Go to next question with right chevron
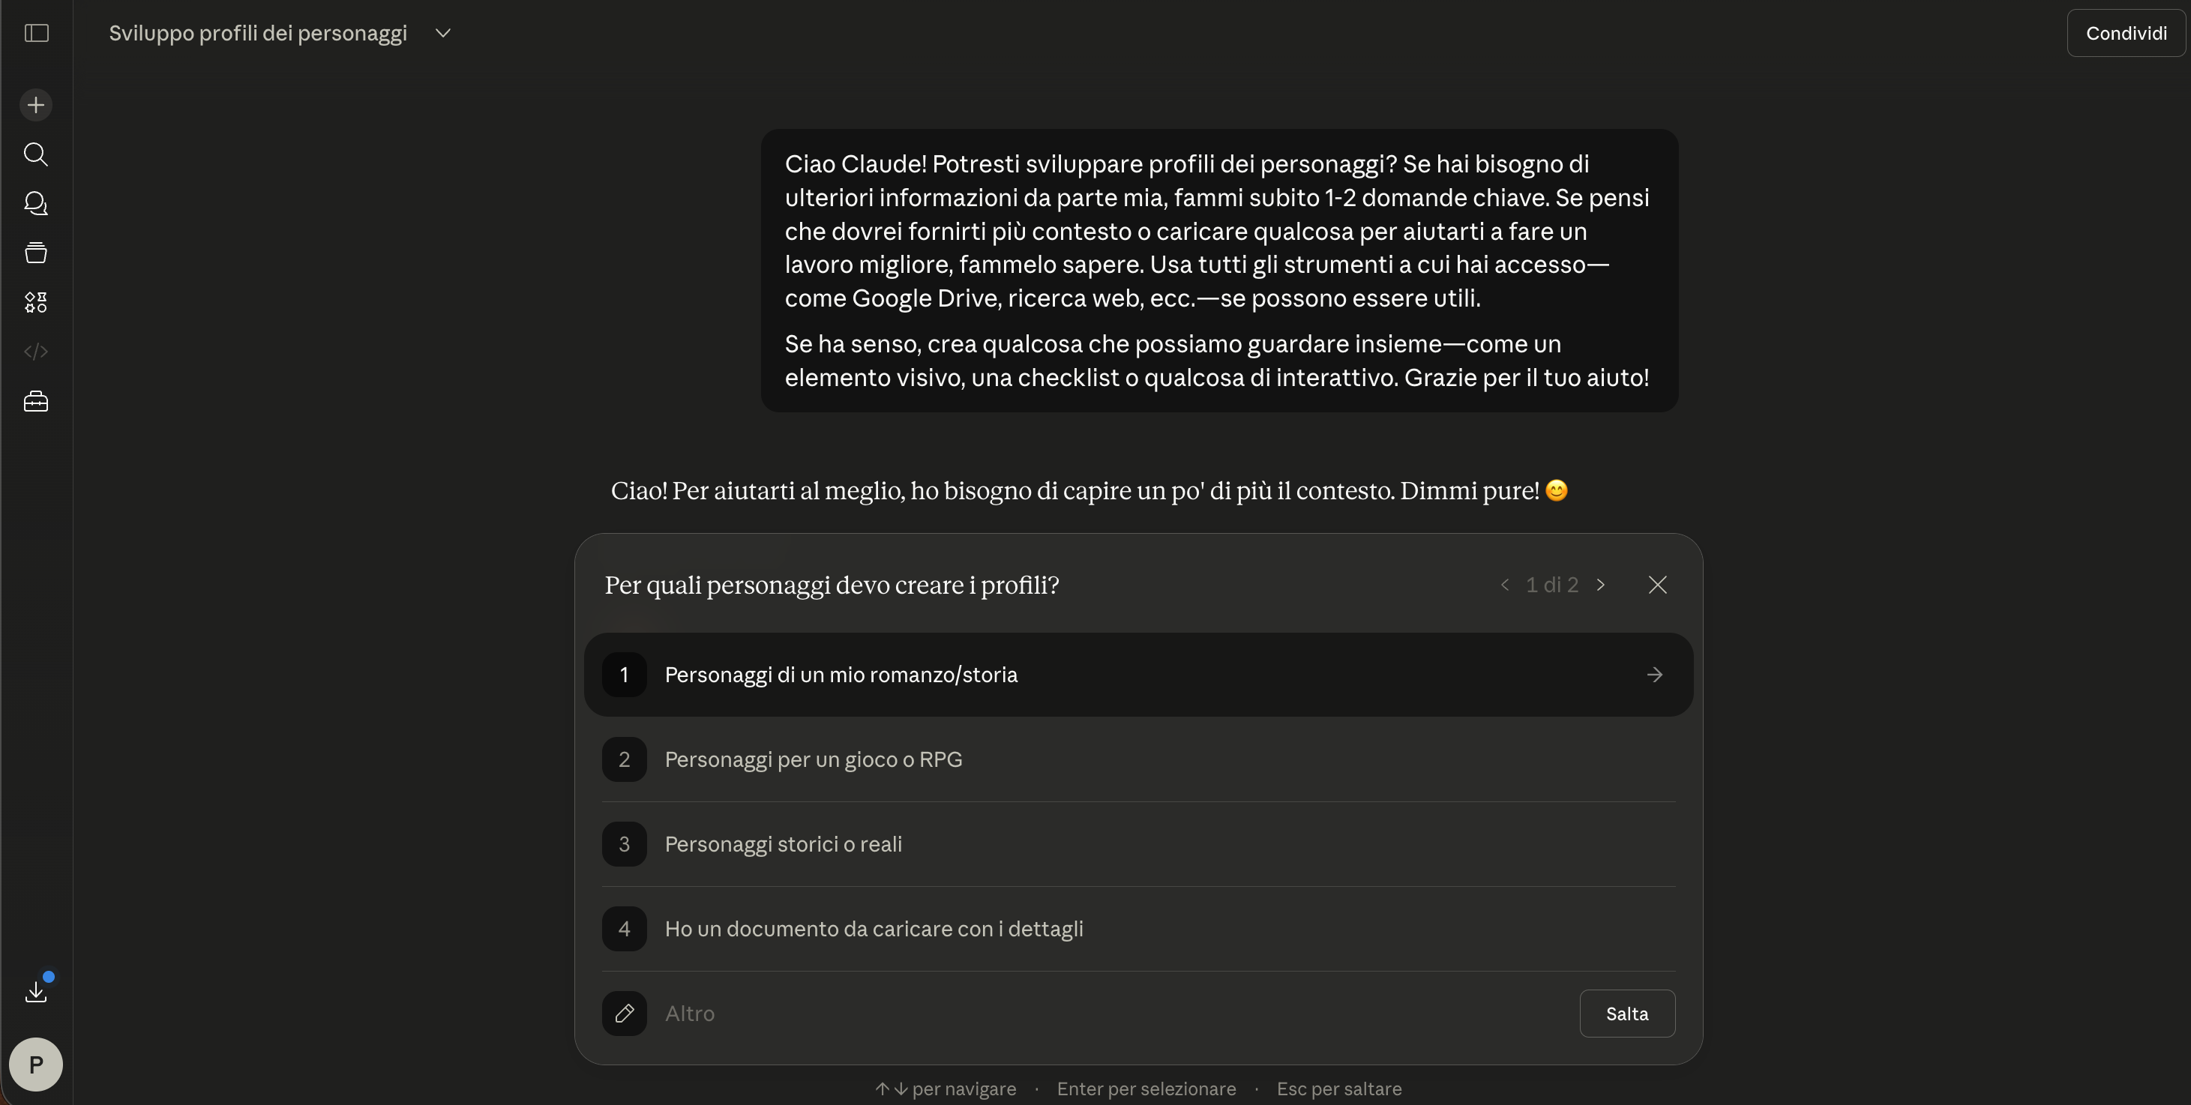The height and width of the screenshot is (1105, 2191). tap(1601, 585)
